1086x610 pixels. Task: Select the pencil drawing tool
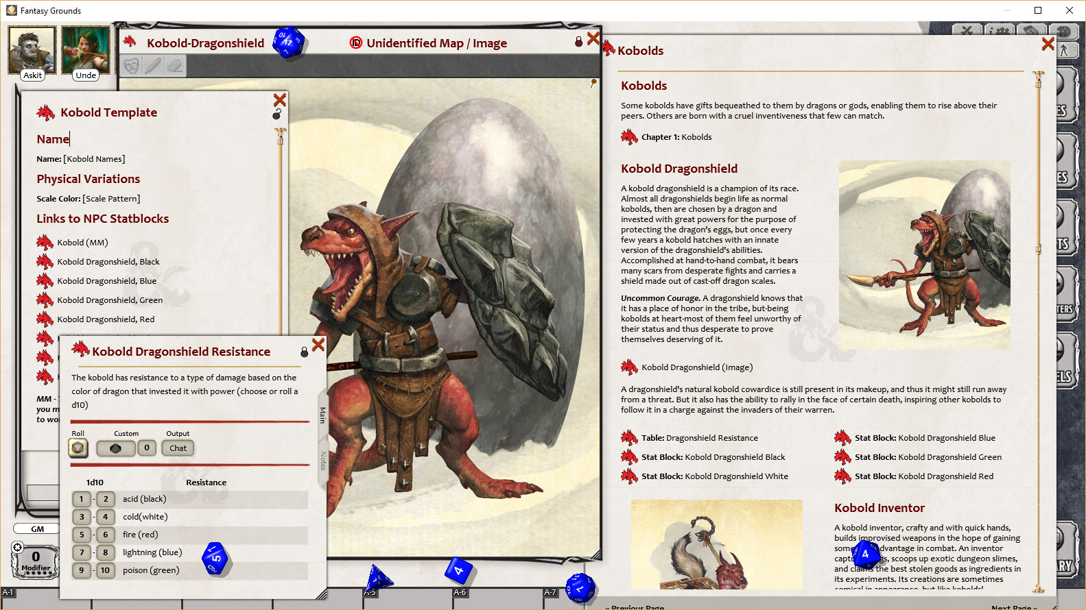pos(153,66)
